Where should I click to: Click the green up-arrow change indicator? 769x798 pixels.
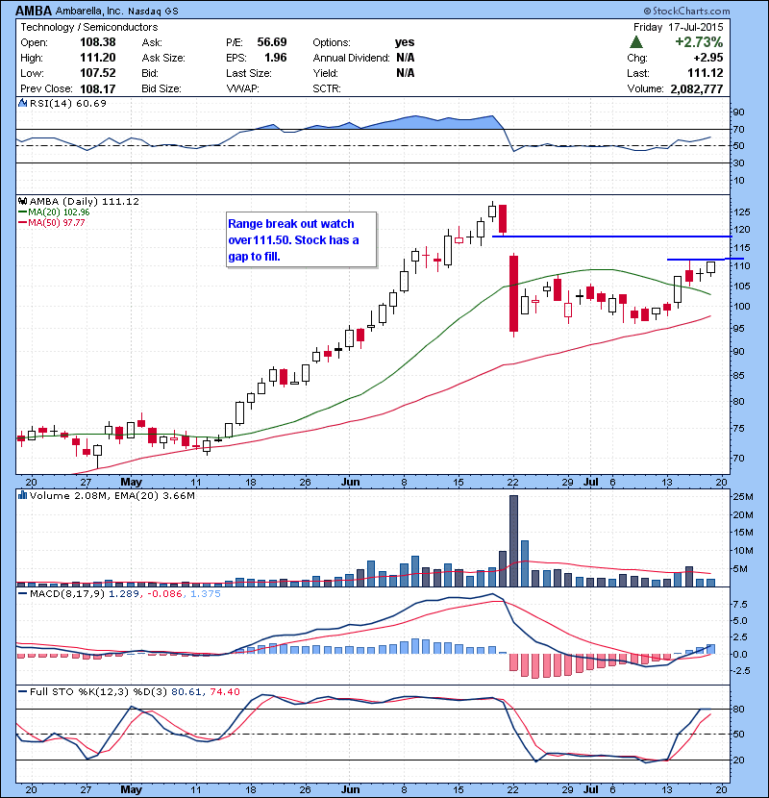point(636,42)
